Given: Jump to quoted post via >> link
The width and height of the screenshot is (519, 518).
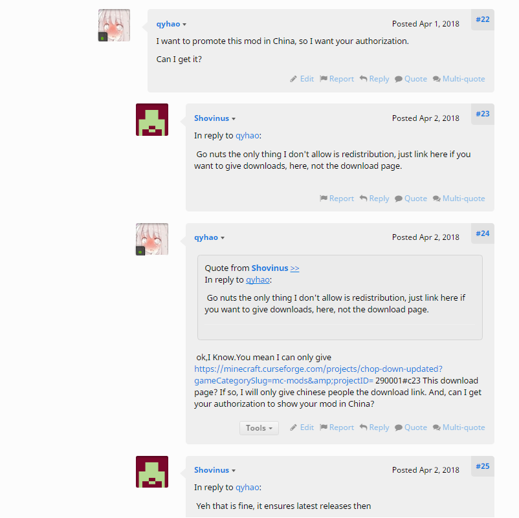Looking at the screenshot, I should (x=294, y=268).
